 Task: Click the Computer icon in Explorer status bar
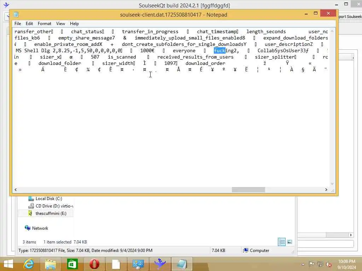tap(246, 250)
